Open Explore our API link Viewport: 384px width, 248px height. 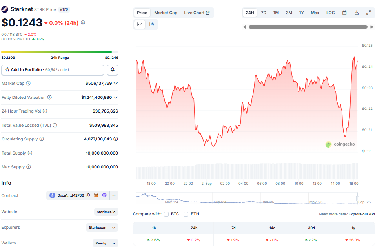click(362, 214)
